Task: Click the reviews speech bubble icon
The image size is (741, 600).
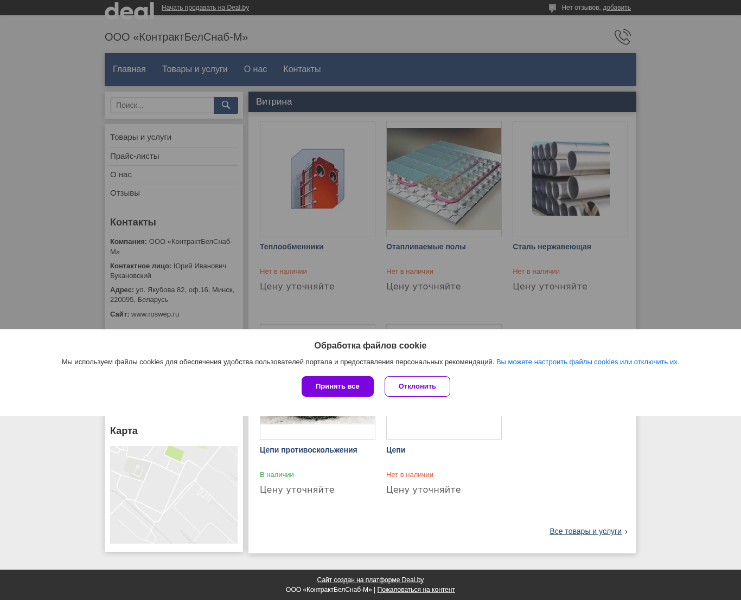Action: [552, 8]
